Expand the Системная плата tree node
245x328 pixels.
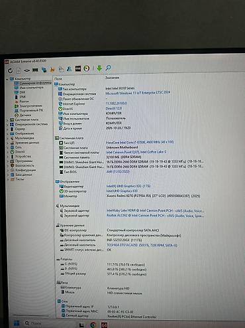pyautogui.click(x=7, y=120)
